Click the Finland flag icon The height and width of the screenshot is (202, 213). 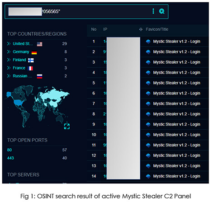tap(31, 61)
